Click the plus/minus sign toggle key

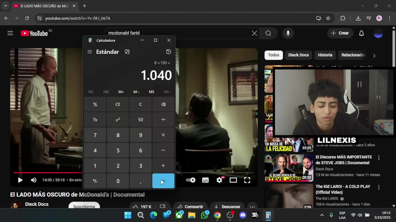[x=95, y=181]
